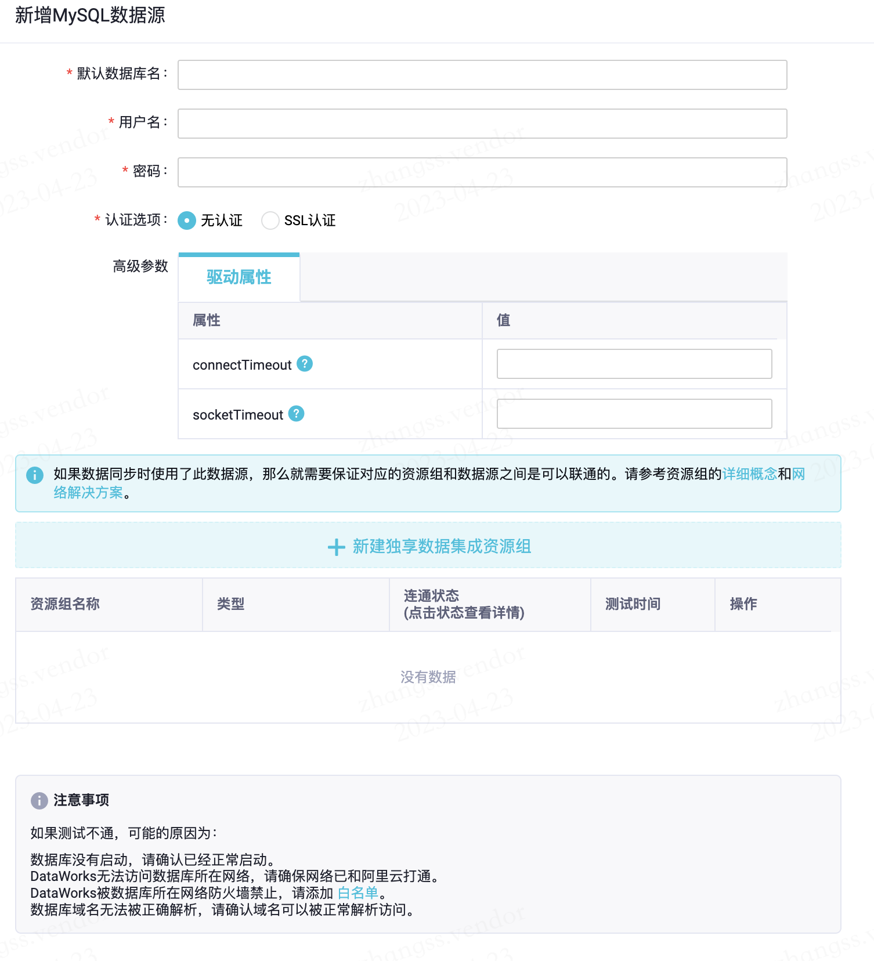Click the connectTimeout value input field
Viewport: 874px width, 961px height.
coord(634,364)
